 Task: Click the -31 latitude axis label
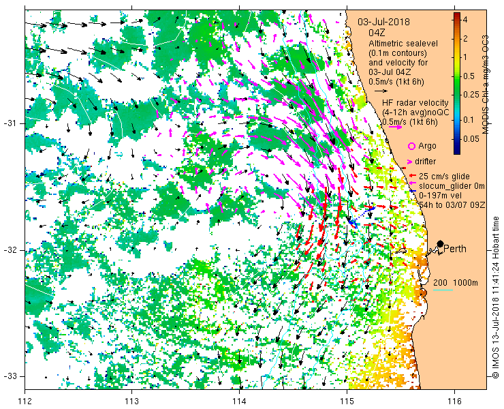[10, 123]
